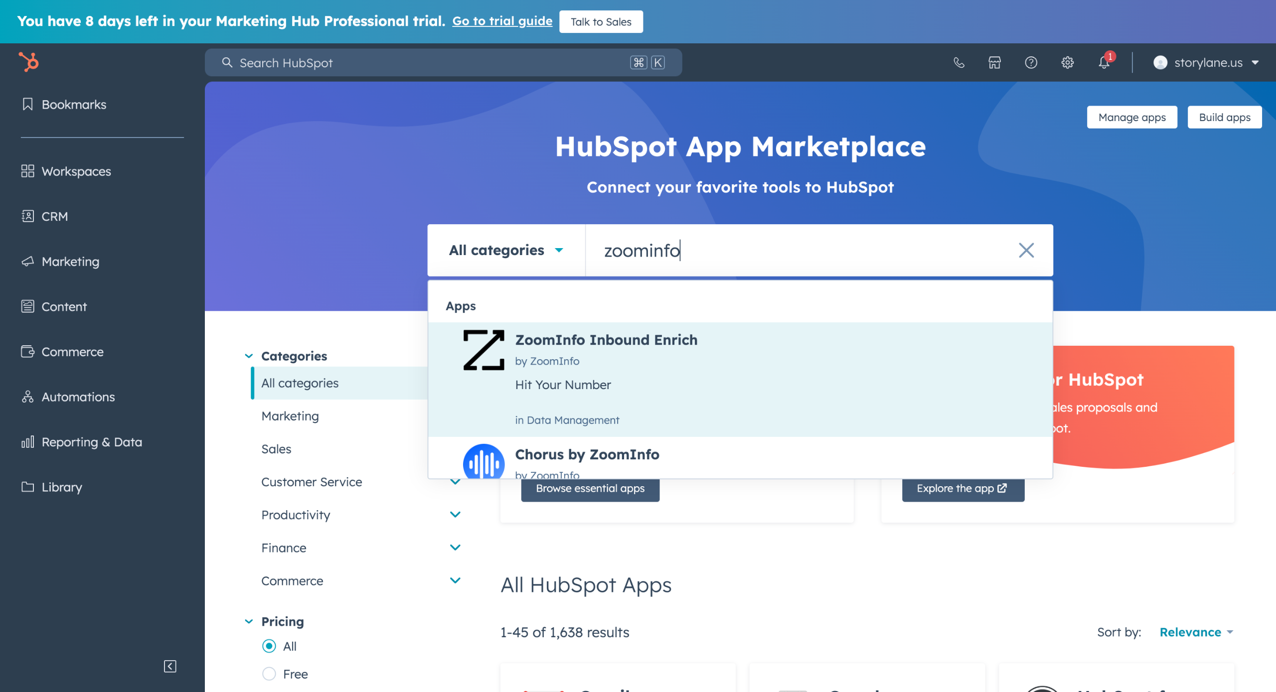
Task: Click the Reporting & Data chart icon
Action: coord(28,441)
